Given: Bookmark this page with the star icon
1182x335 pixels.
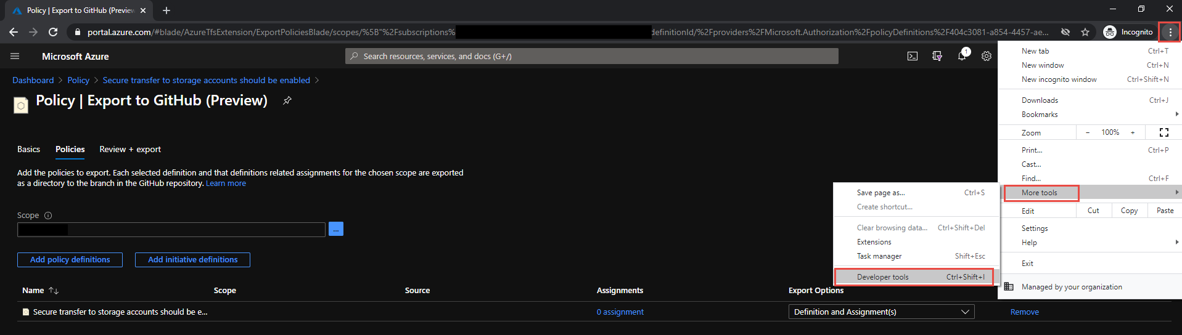Looking at the screenshot, I should [1085, 32].
